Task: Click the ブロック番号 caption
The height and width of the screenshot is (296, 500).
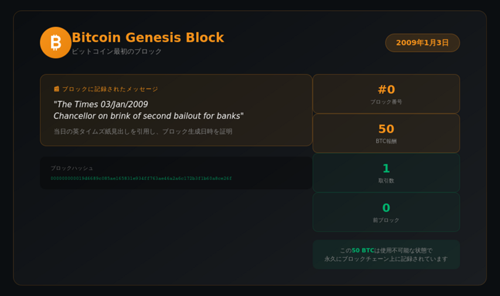Action: pyautogui.click(x=386, y=102)
